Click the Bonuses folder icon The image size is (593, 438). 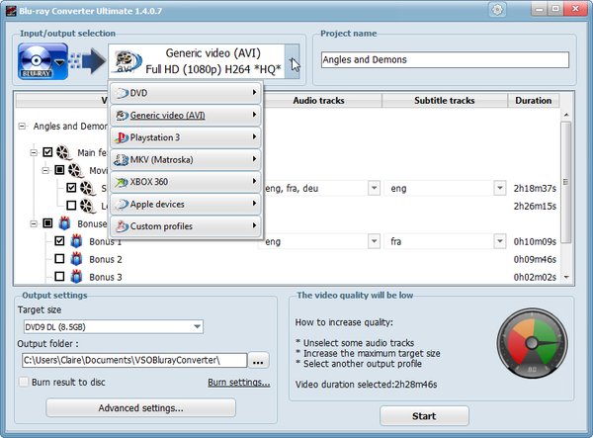point(63,223)
